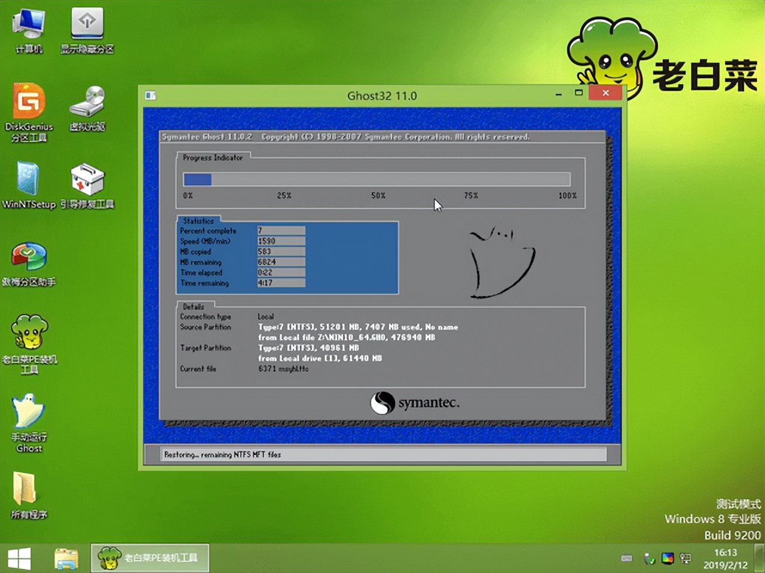Click the USB device tray icon
765x573 pixels.
tap(649, 559)
